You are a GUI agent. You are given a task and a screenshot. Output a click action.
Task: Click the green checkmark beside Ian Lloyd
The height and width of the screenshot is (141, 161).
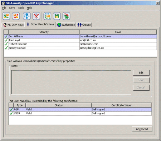pos(6,40)
